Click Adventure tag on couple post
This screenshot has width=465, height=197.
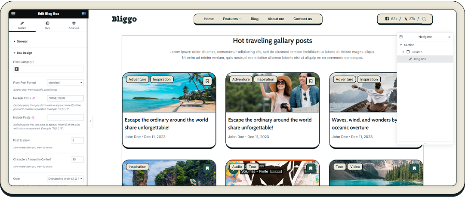(x=241, y=79)
